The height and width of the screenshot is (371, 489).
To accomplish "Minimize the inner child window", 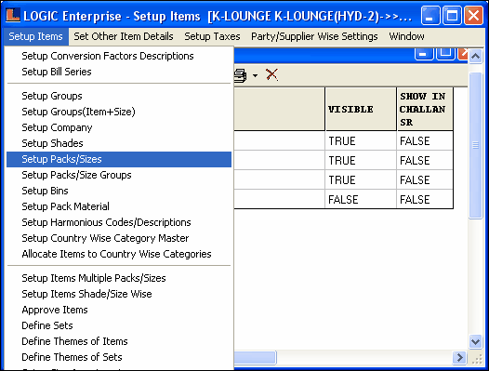I will click(424, 54).
